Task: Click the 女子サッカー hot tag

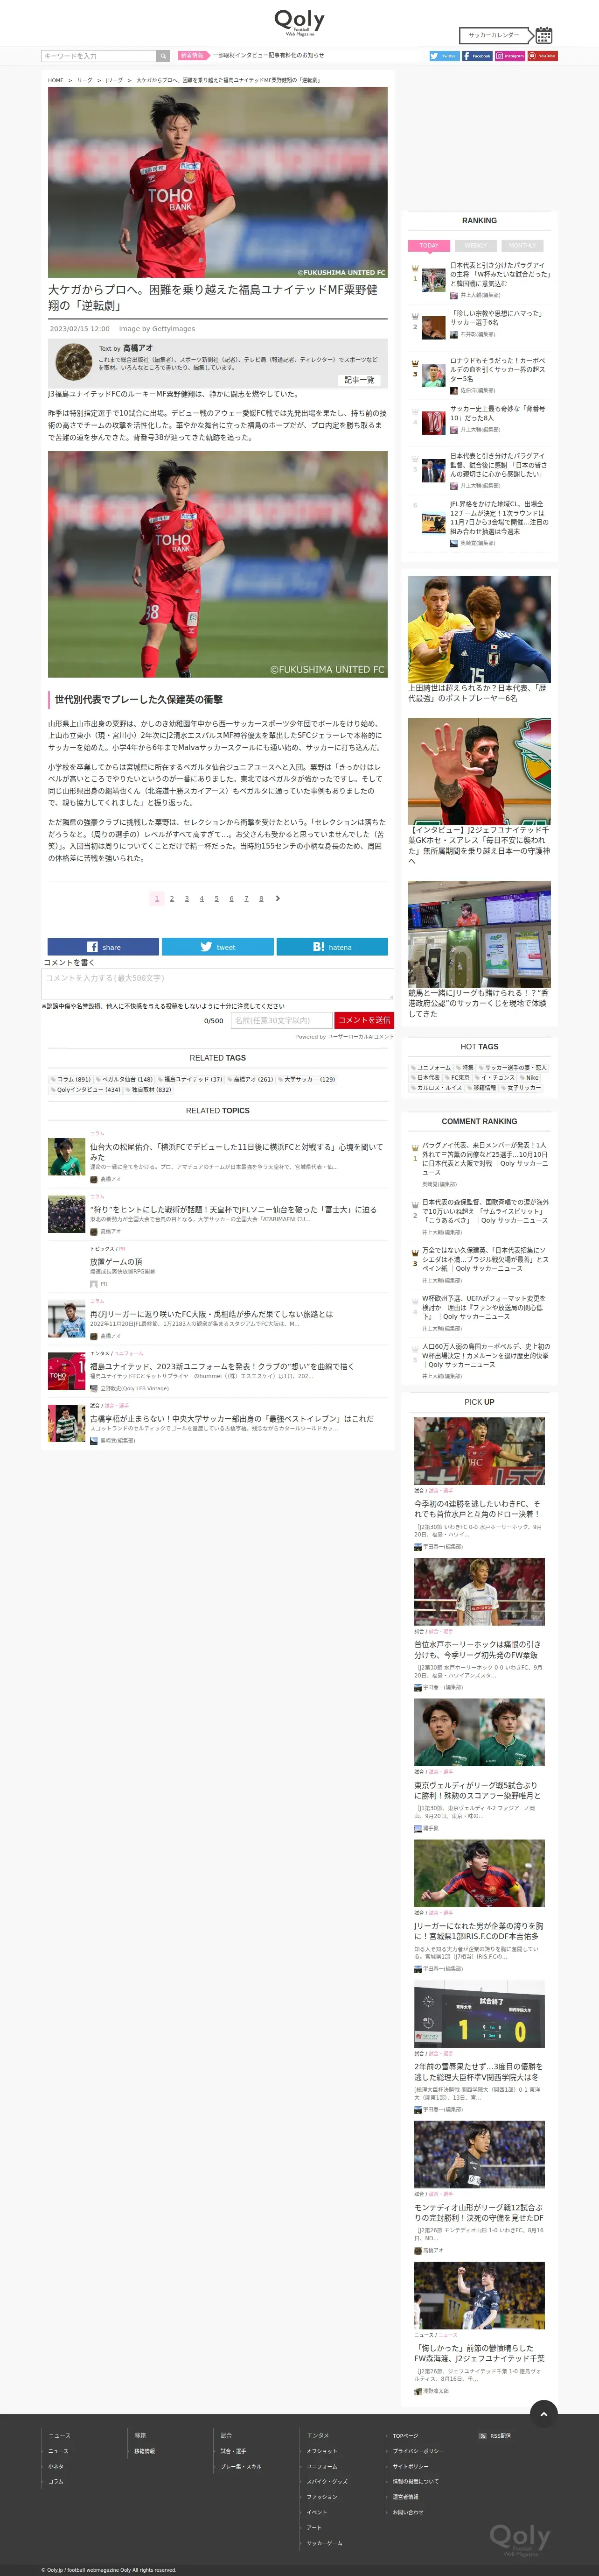Action: click(x=522, y=1088)
